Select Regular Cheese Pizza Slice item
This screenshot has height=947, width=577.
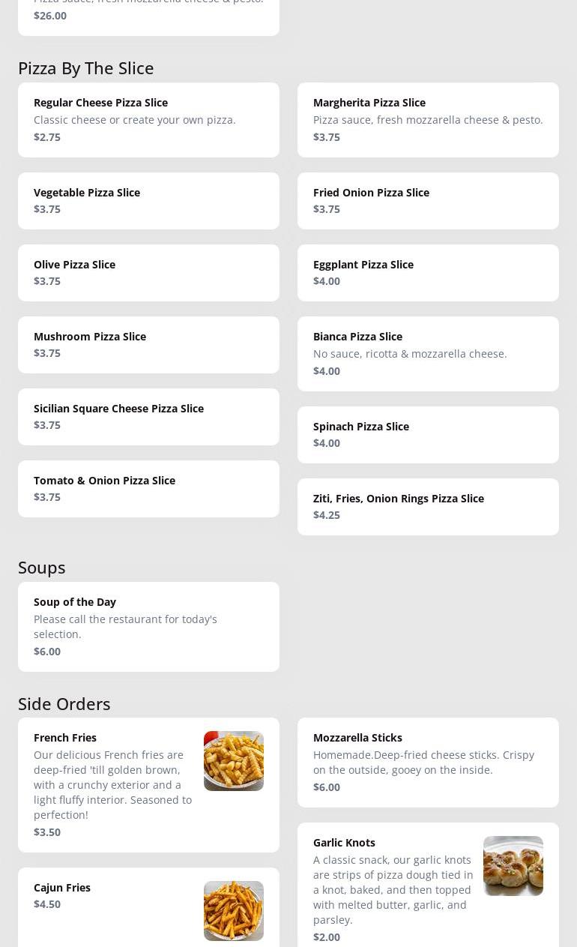[148, 120]
